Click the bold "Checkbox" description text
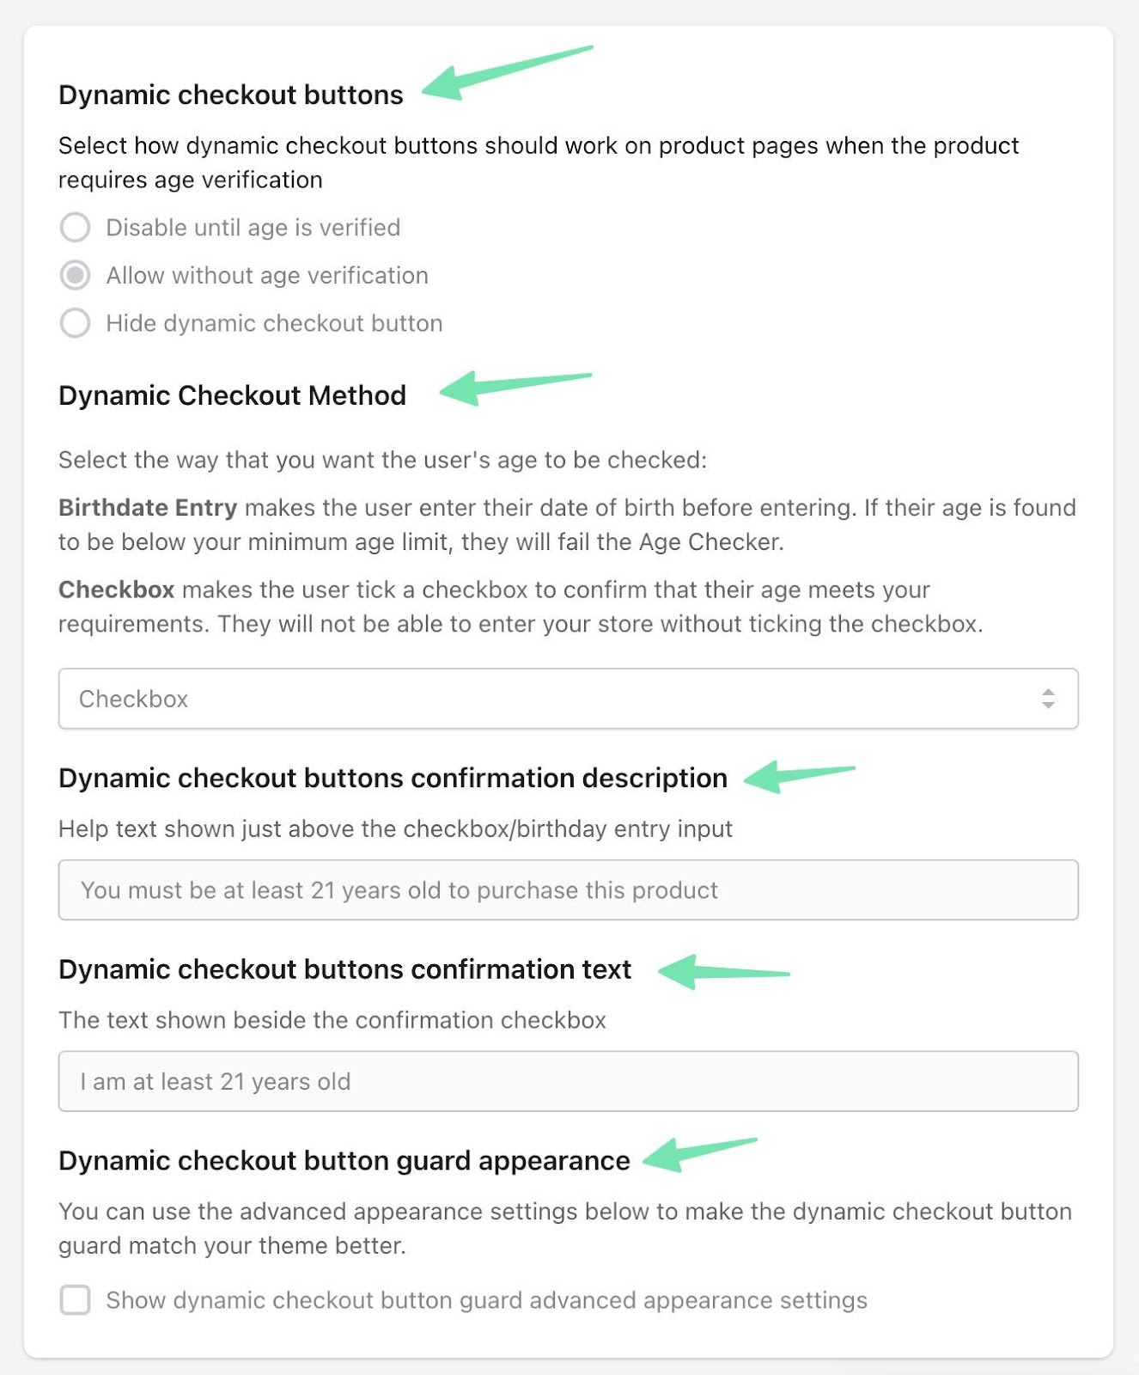Screen dimensions: 1139x1375 (116, 590)
